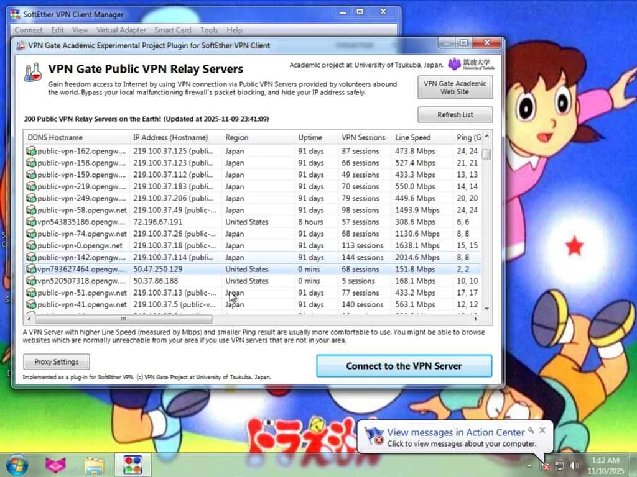Open the Tools menu
The image size is (637, 477).
tap(209, 30)
